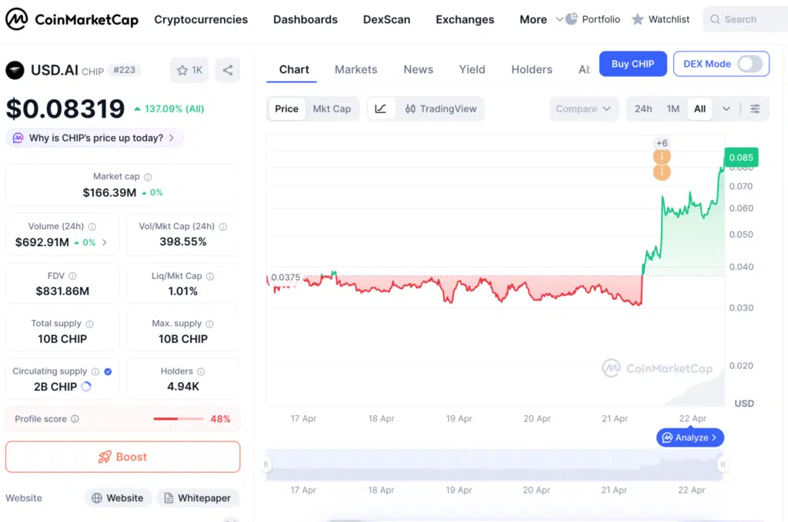The image size is (788, 522).
Task: Select the 24h timeframe option
Action: tap(643, 108)
